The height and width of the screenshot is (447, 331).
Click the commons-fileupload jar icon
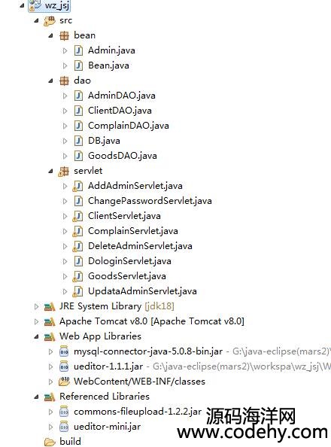(64, 412)
